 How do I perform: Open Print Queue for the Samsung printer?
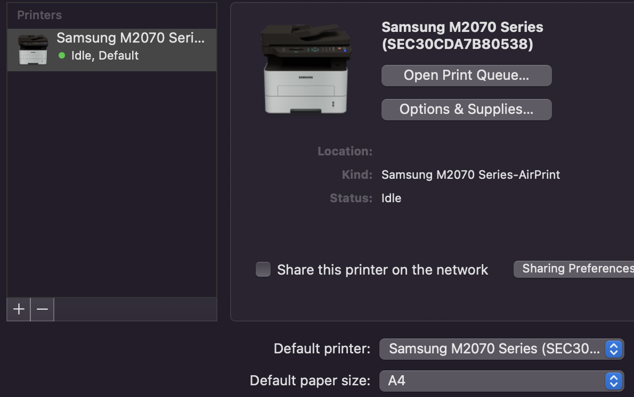466,76
